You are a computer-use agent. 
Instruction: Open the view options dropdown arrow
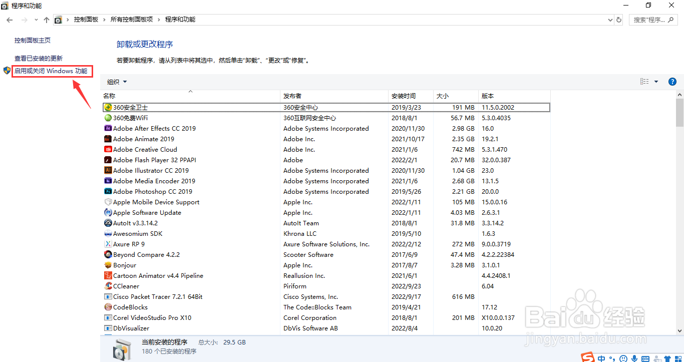(656, 82)
